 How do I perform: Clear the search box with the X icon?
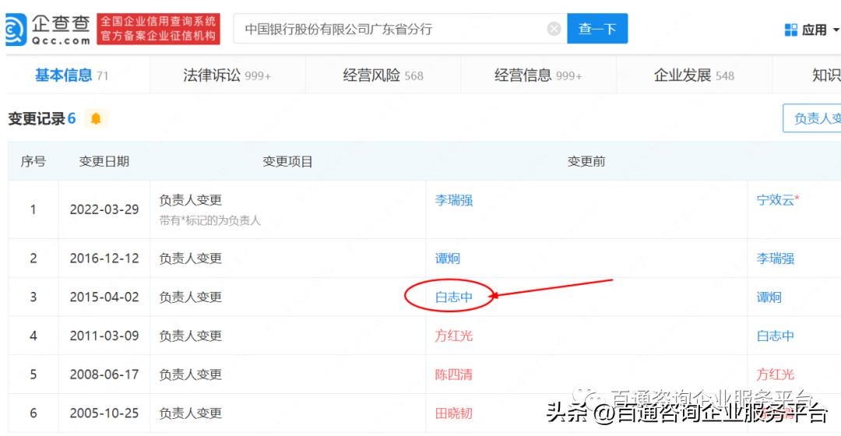(554, 29)
